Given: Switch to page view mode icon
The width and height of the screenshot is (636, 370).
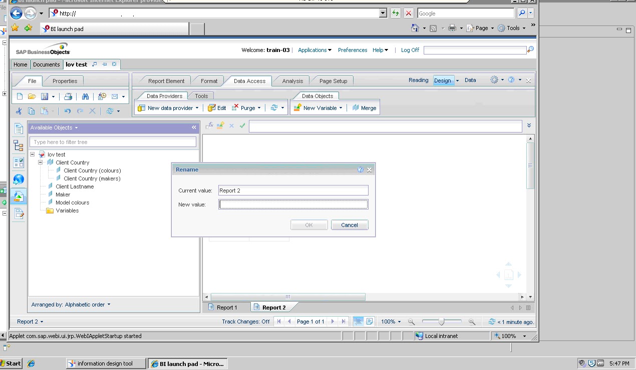Looking at the screenshot, I should 369,321.
